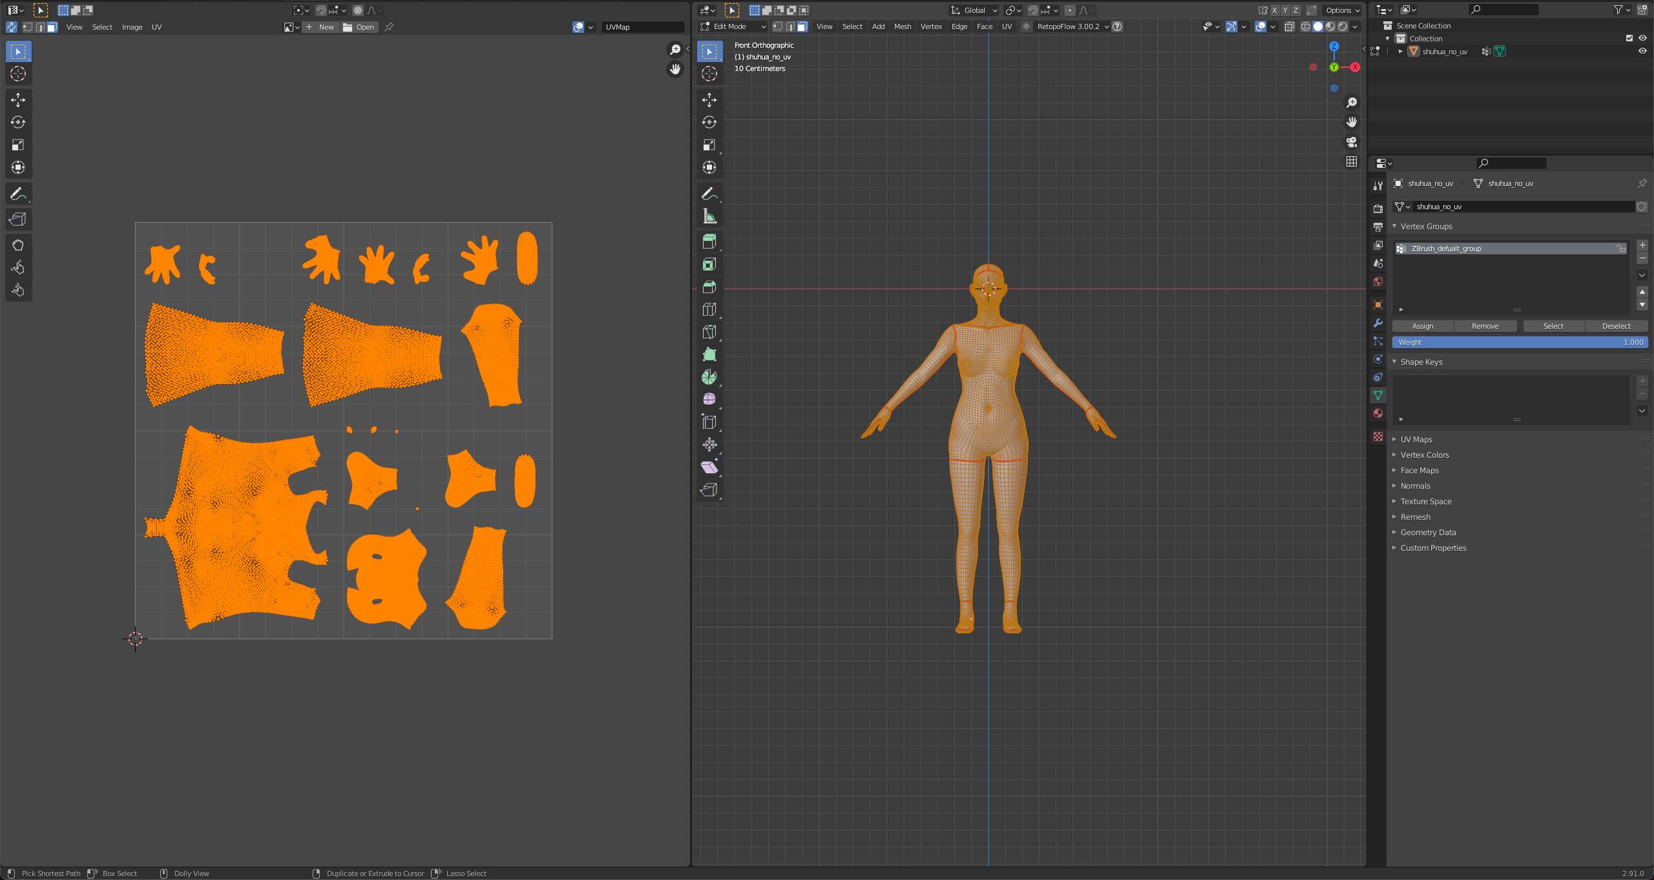This screenshot has width=1654, height=880.
Task: Open the Face menu
Action: (984, 26)
